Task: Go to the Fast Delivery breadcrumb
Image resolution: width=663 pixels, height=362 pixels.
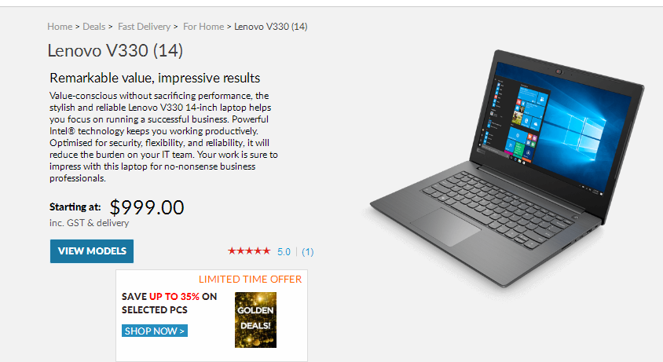Action: [144, 27]
